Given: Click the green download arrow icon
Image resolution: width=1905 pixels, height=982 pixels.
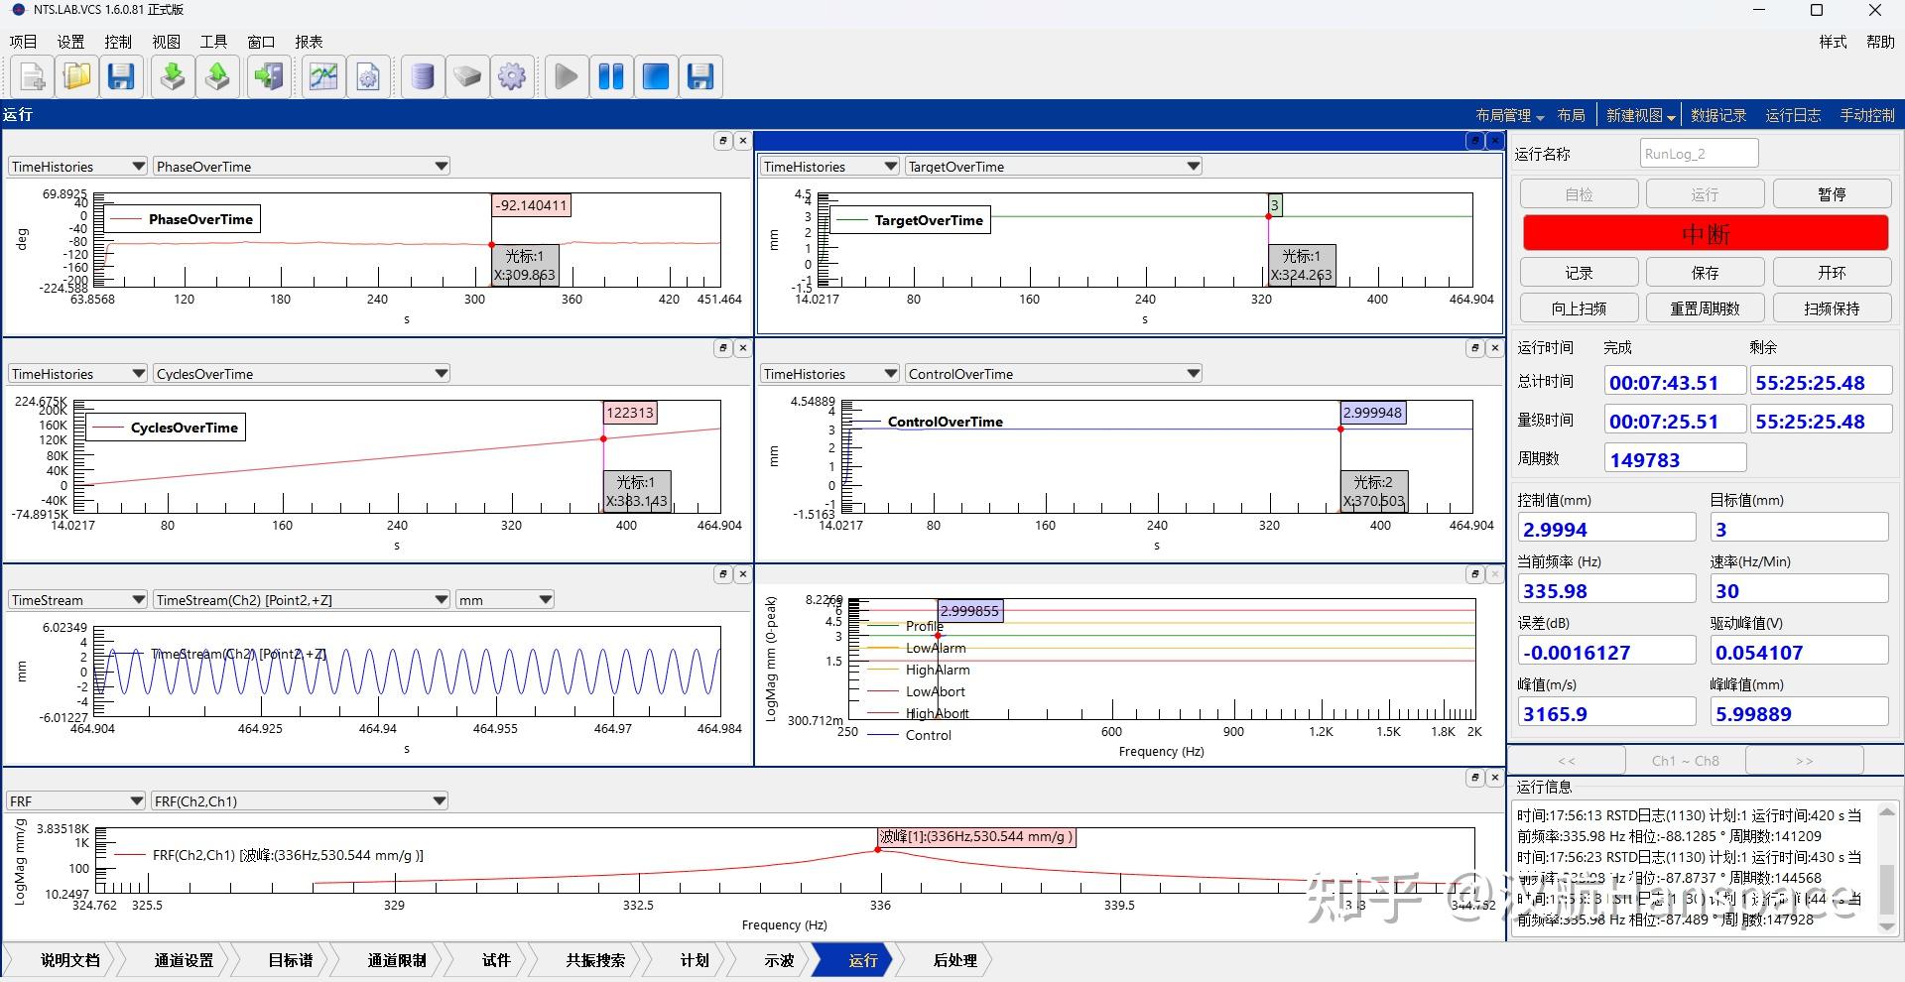Looking at the screenshot, I should pyautogui.click(x=173, y=76).
